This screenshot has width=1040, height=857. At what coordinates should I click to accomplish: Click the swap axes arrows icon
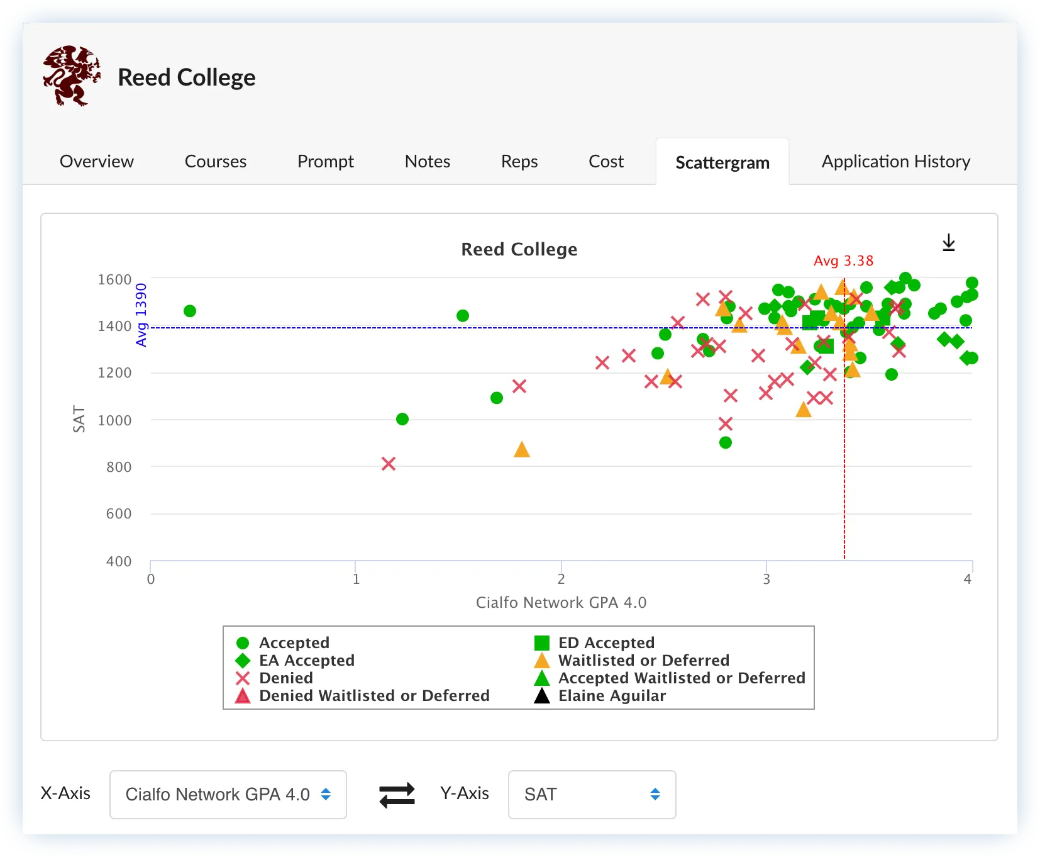click(x=397, y=795)
